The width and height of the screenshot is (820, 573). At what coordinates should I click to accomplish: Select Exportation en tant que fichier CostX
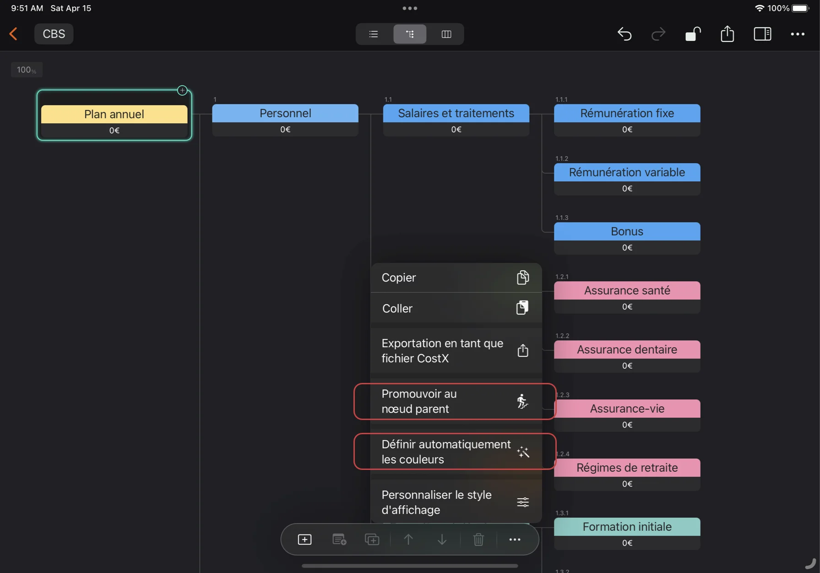tap(456, 351)
